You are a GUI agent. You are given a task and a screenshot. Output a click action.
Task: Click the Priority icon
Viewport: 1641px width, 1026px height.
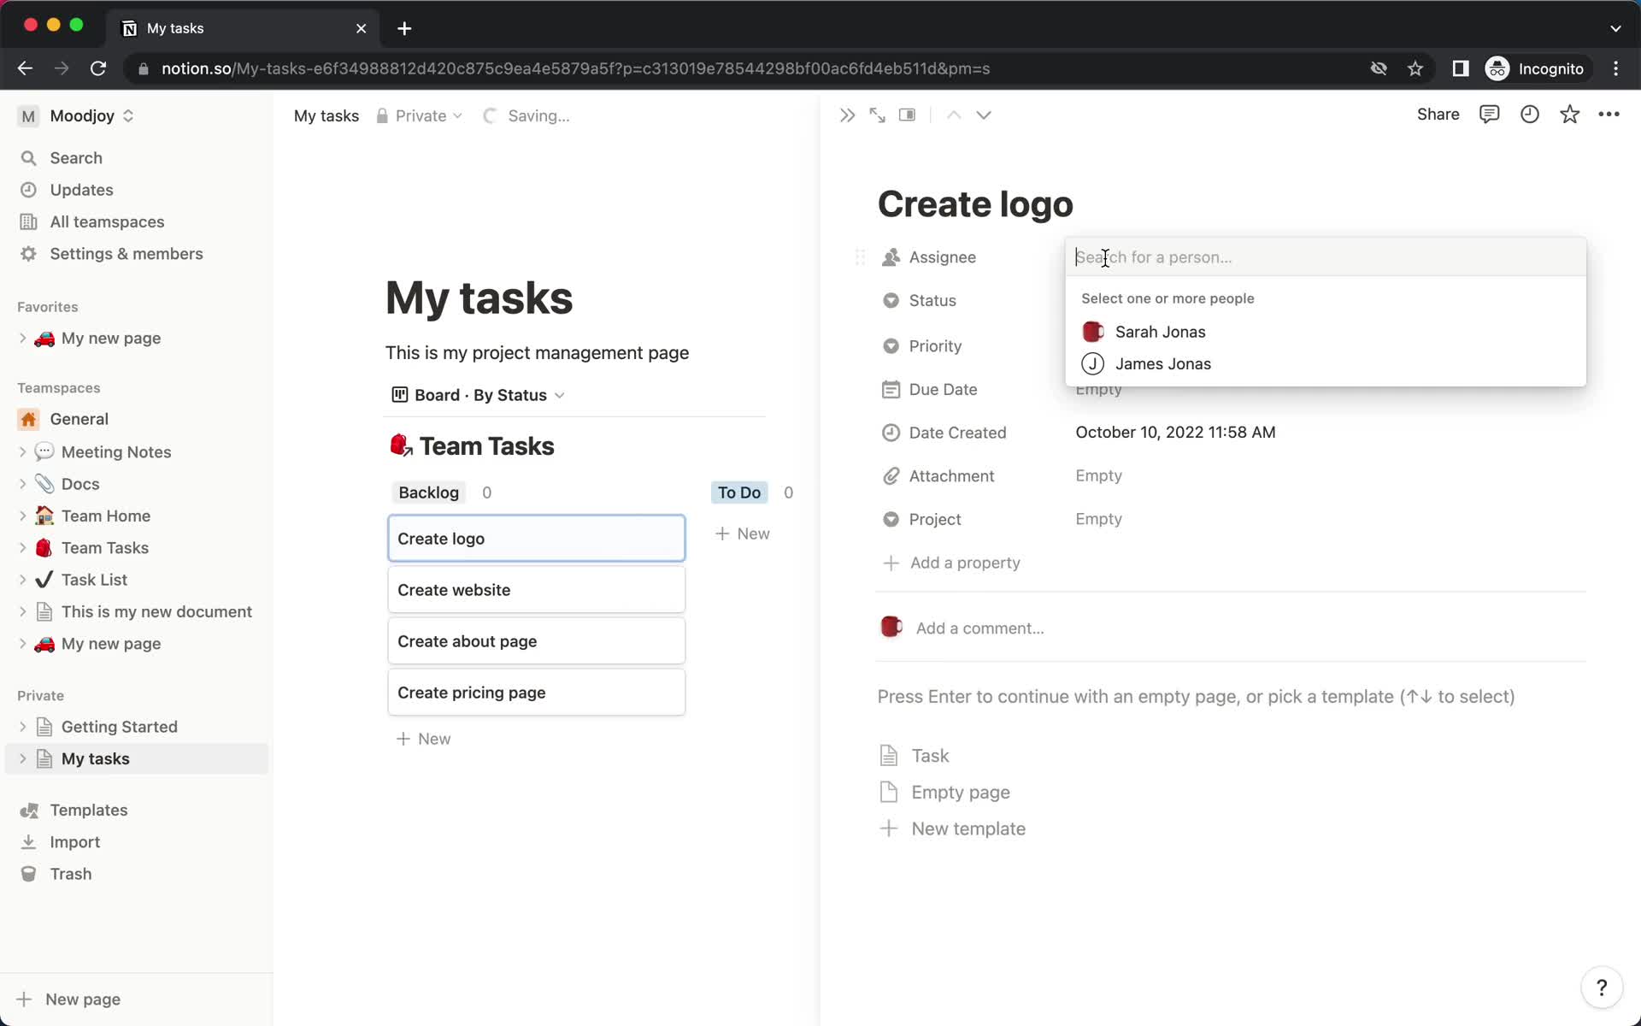pyautogui.click(x=890, y=345)
